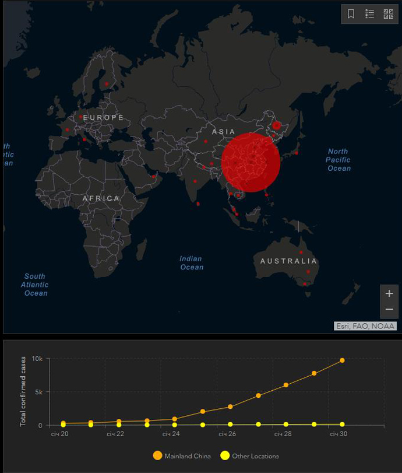Click the medium red circle northeast of China

point(277,125)
